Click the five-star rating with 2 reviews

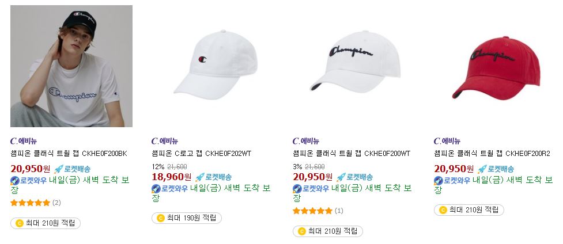click(x=30, y=203)
